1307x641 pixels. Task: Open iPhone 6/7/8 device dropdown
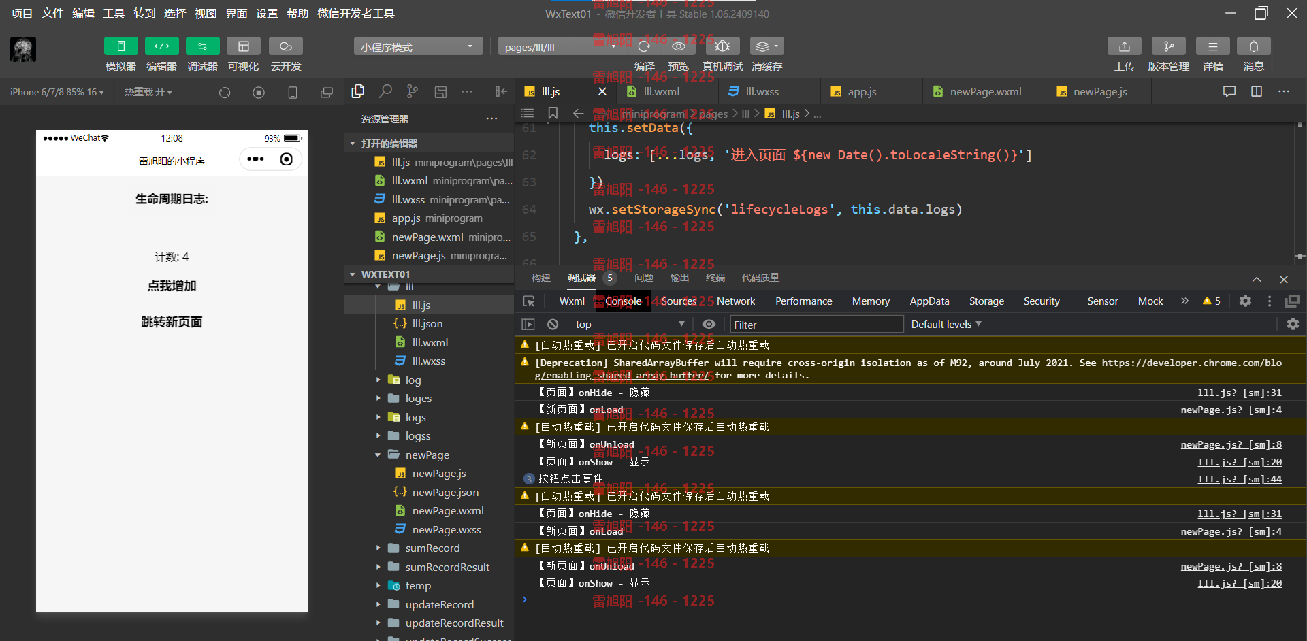[x=57, y=92]
